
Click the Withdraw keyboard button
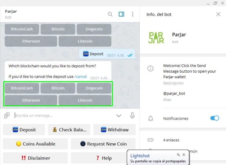click(x=115, y=130)
